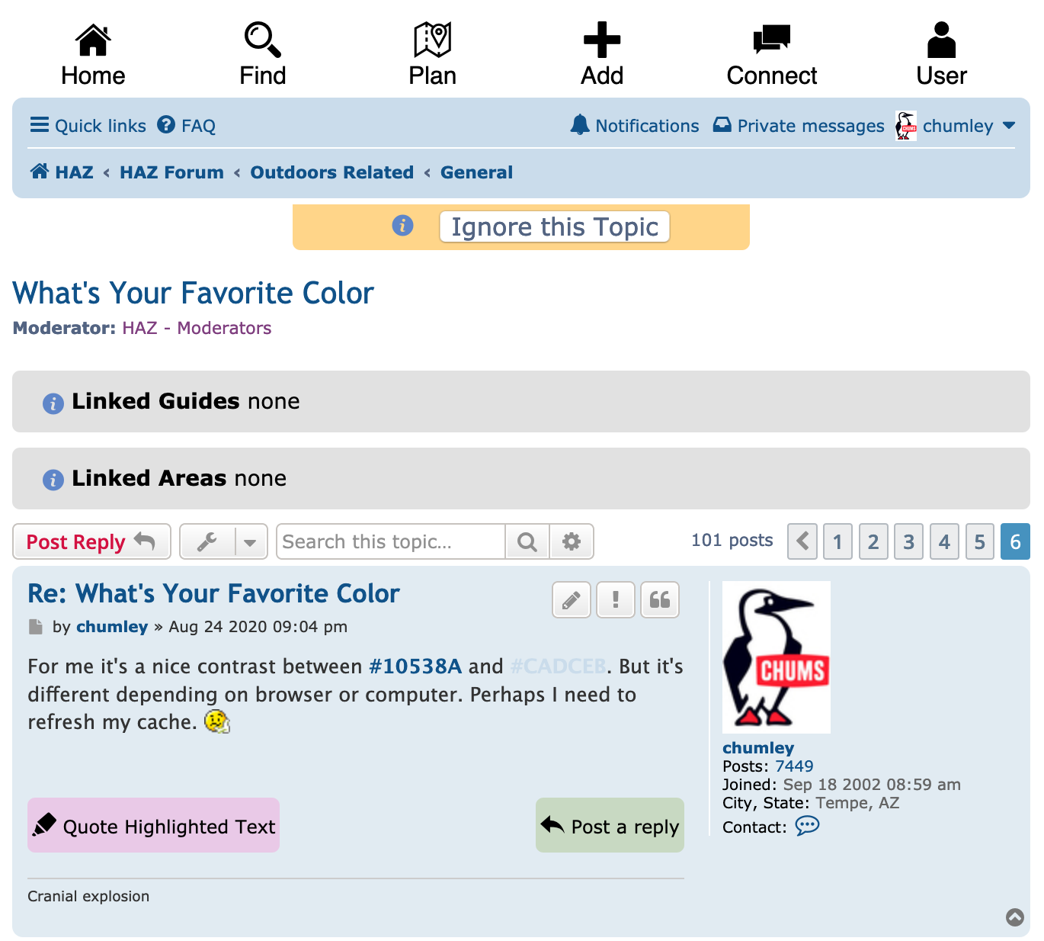Click the topic search magnifier button
1044x941 pixels.
[527, 542]
